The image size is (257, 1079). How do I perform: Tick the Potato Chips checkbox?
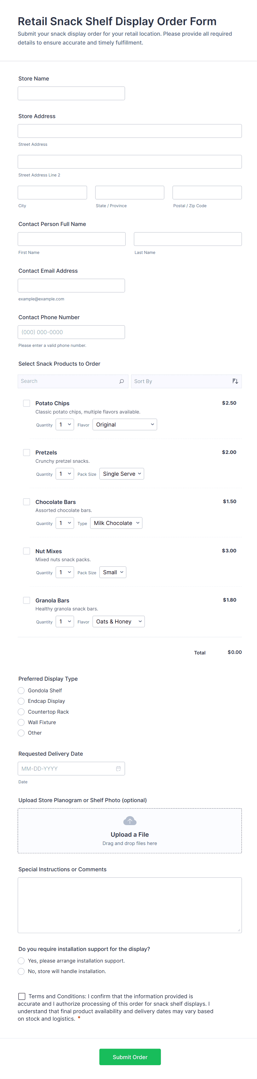26,403
